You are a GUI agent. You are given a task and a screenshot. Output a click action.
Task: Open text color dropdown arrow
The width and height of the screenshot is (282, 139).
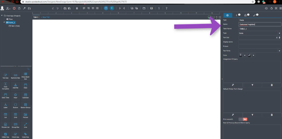pyautogui.click(x=245, y=55)
